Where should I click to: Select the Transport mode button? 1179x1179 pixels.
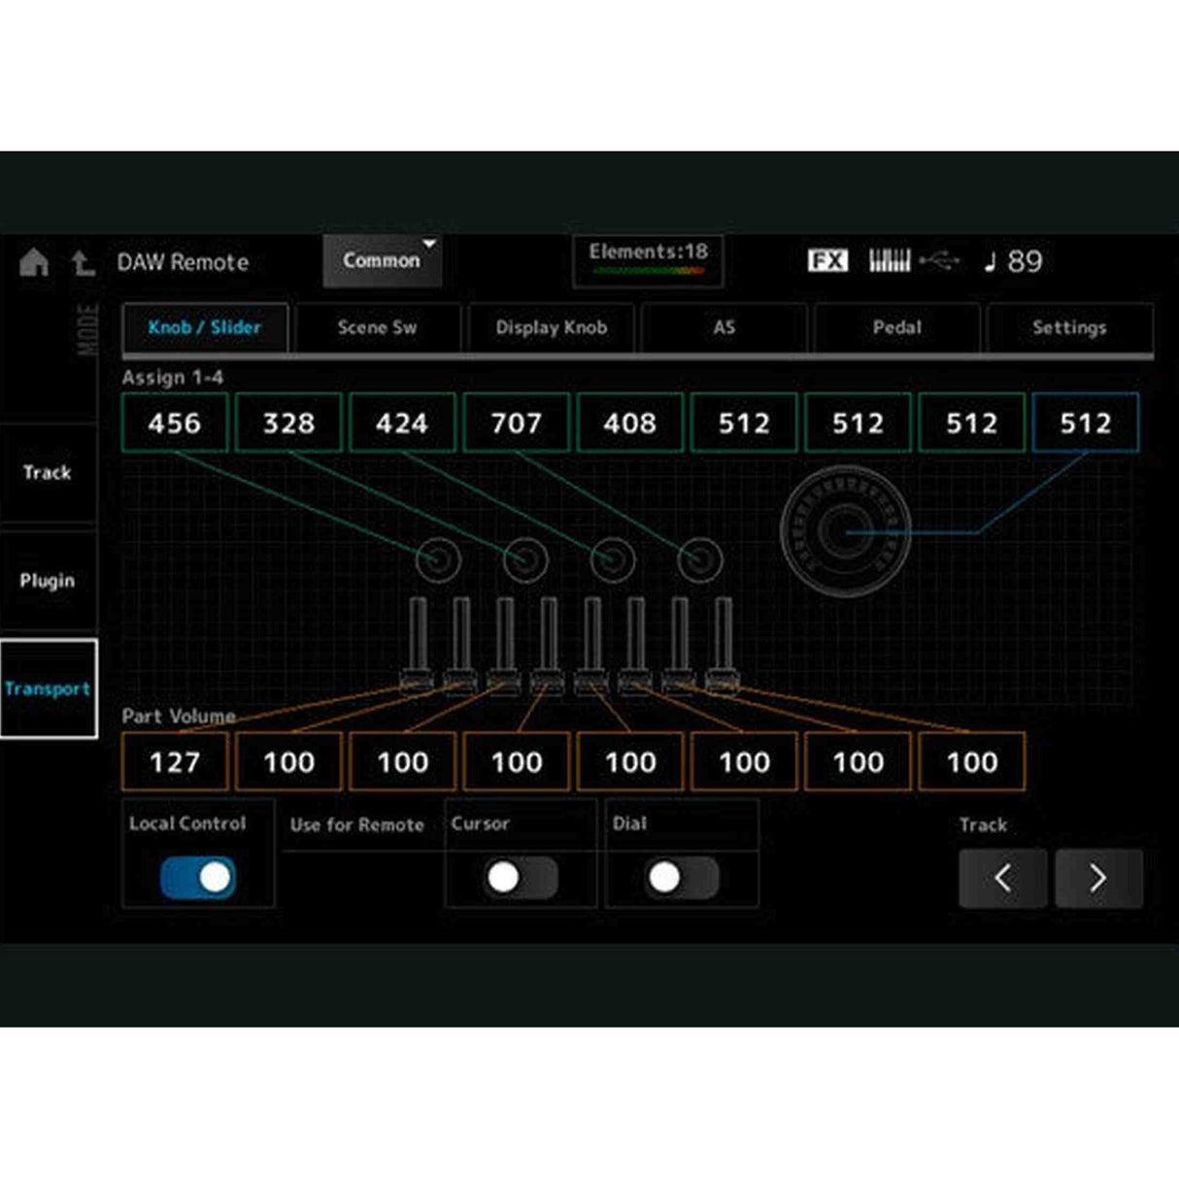pos(48,689)
